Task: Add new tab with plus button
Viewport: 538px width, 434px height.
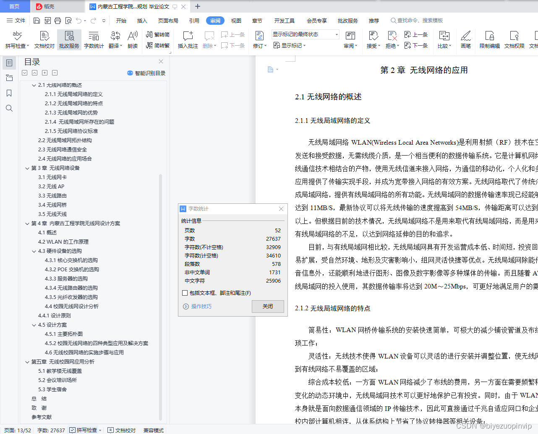Action: (198, 6)
